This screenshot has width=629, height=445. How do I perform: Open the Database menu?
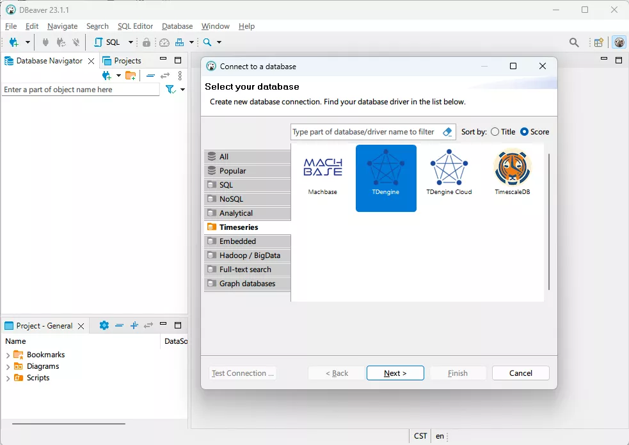click(x=177, y=26)
